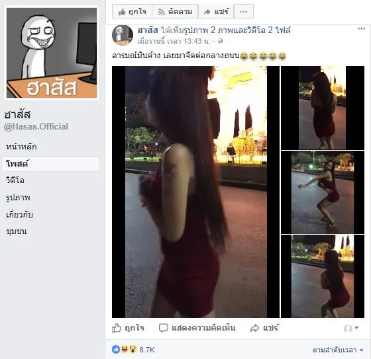Click the globe privacy icon next to timestamp
Image resolution: width=371 pixels, height=359 pixels.
220,41
